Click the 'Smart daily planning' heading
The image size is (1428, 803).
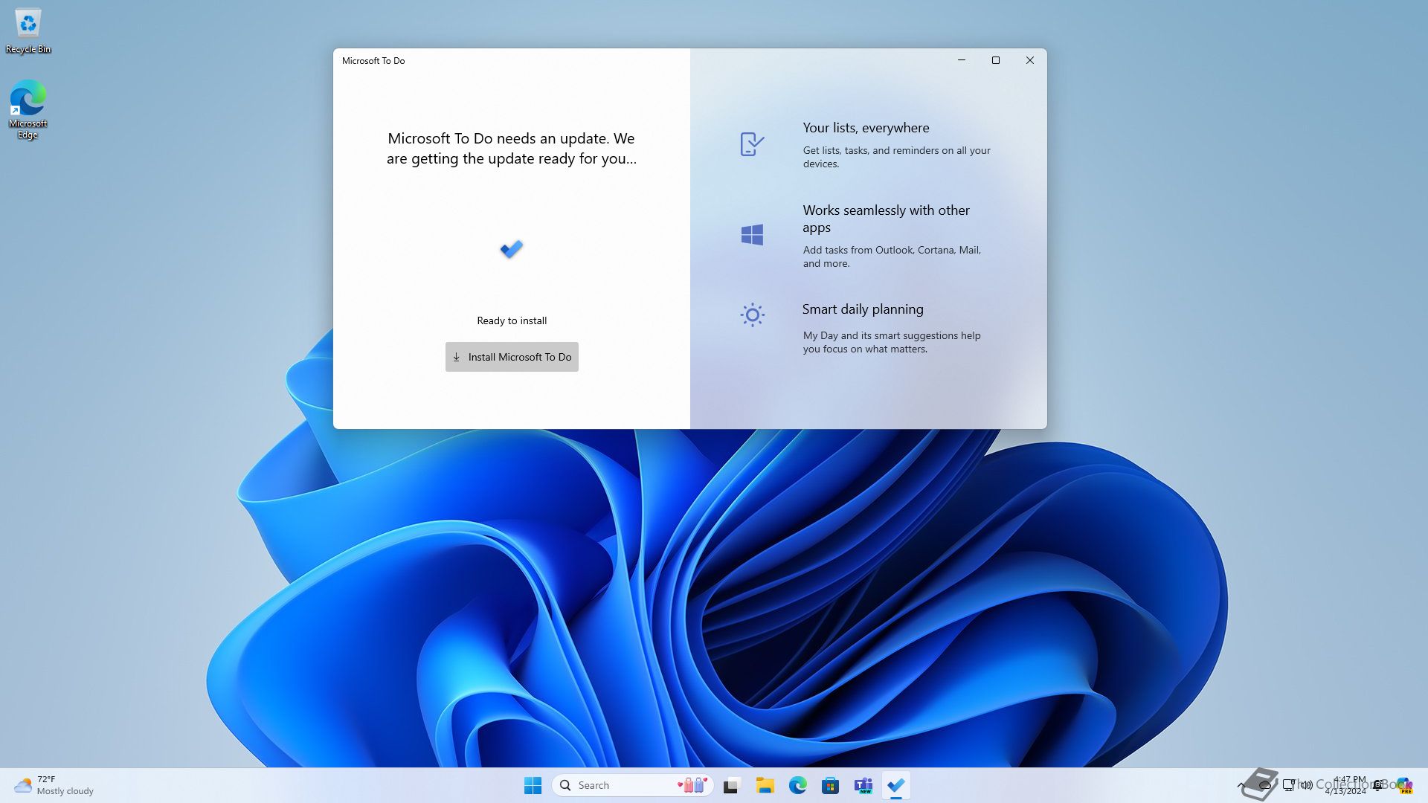tap(863, 309)
